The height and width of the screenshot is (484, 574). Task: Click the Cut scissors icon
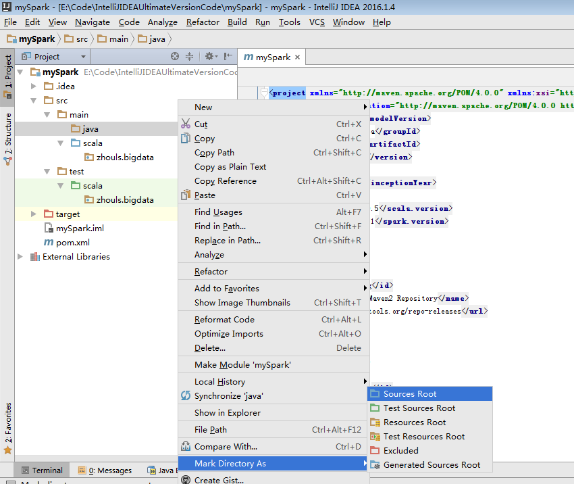click(x=186, y=124)
